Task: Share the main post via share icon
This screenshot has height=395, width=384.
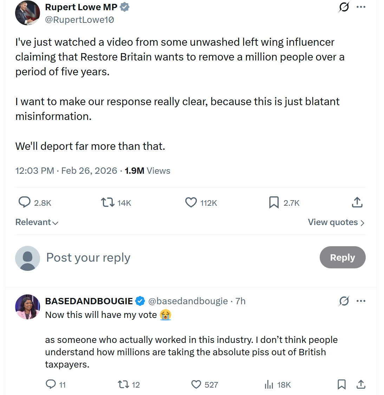Action: point(357,202)
